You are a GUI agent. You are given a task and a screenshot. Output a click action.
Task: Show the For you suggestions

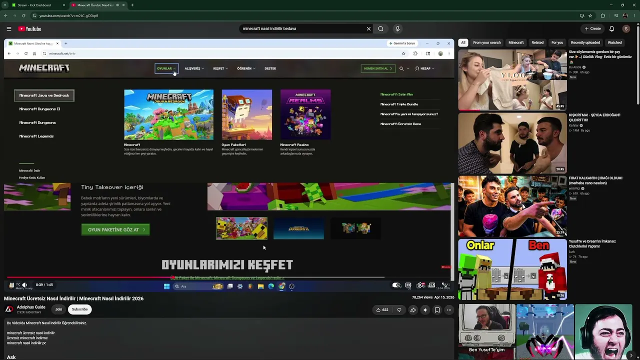[557, 43]
